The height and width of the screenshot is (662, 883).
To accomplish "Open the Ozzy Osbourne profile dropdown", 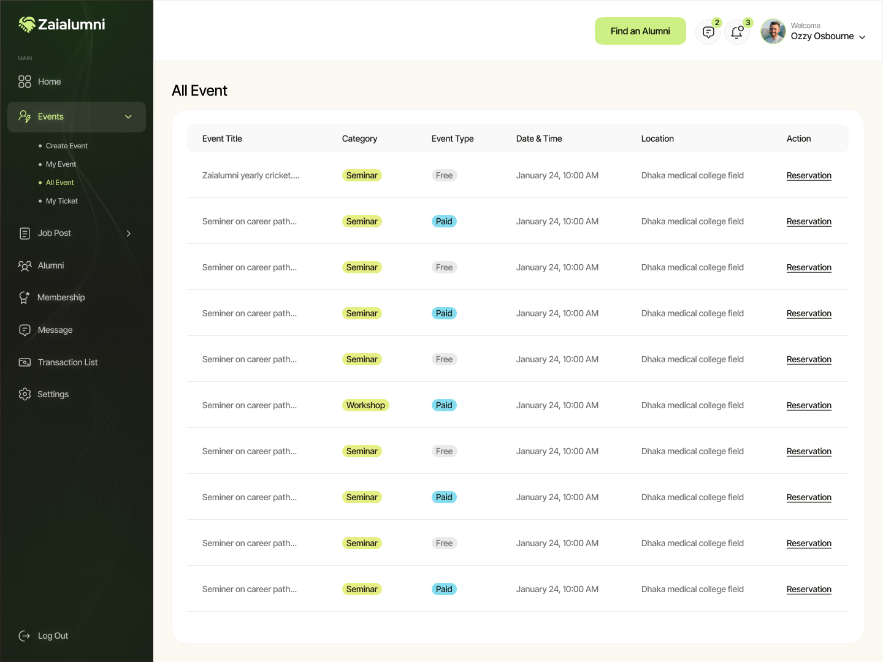I will pos(863,36).
